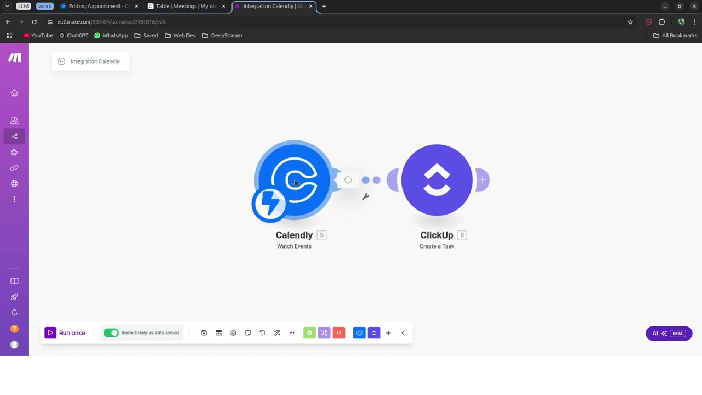The height and width of the screenshot is (395, 702).
Task: Click the green Flow control tools button
Action: click(x=309, y=333)
